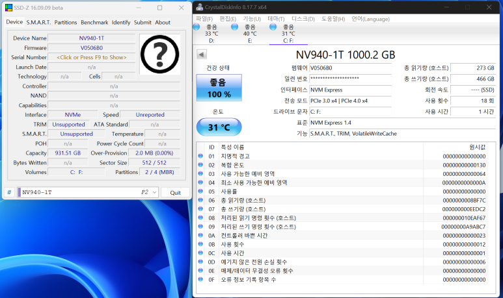
Task: Click status dot for attribute 0C 사용 시간
Action: (200, 253)
